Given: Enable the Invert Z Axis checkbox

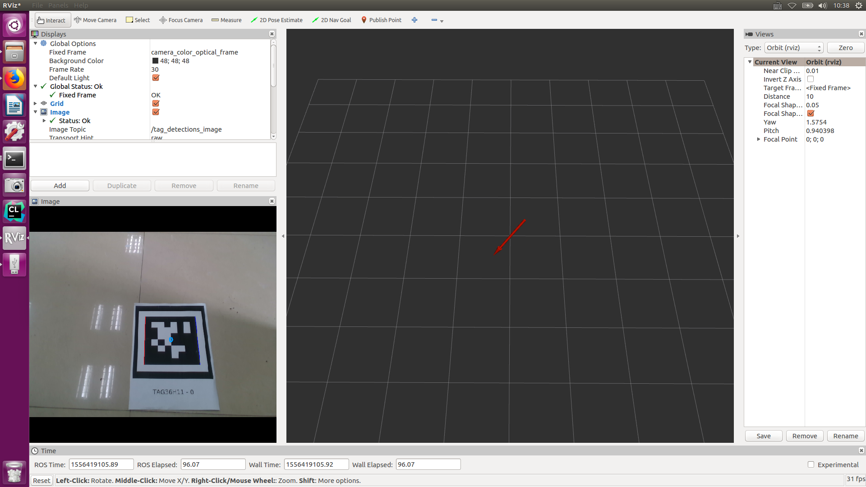Looking at the screenshot, I should 811,79.
